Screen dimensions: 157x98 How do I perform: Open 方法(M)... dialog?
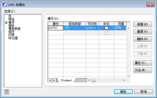[143, 70]
